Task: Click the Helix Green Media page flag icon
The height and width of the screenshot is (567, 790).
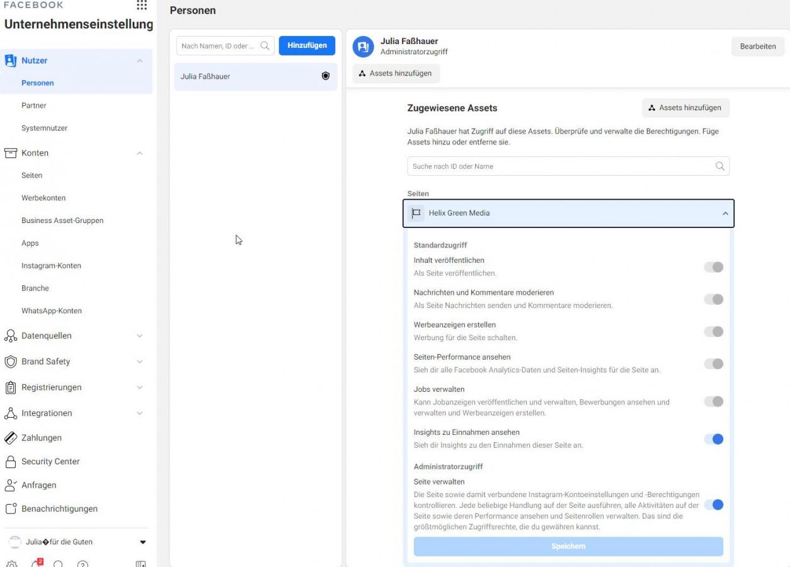Action: (416, 213)
